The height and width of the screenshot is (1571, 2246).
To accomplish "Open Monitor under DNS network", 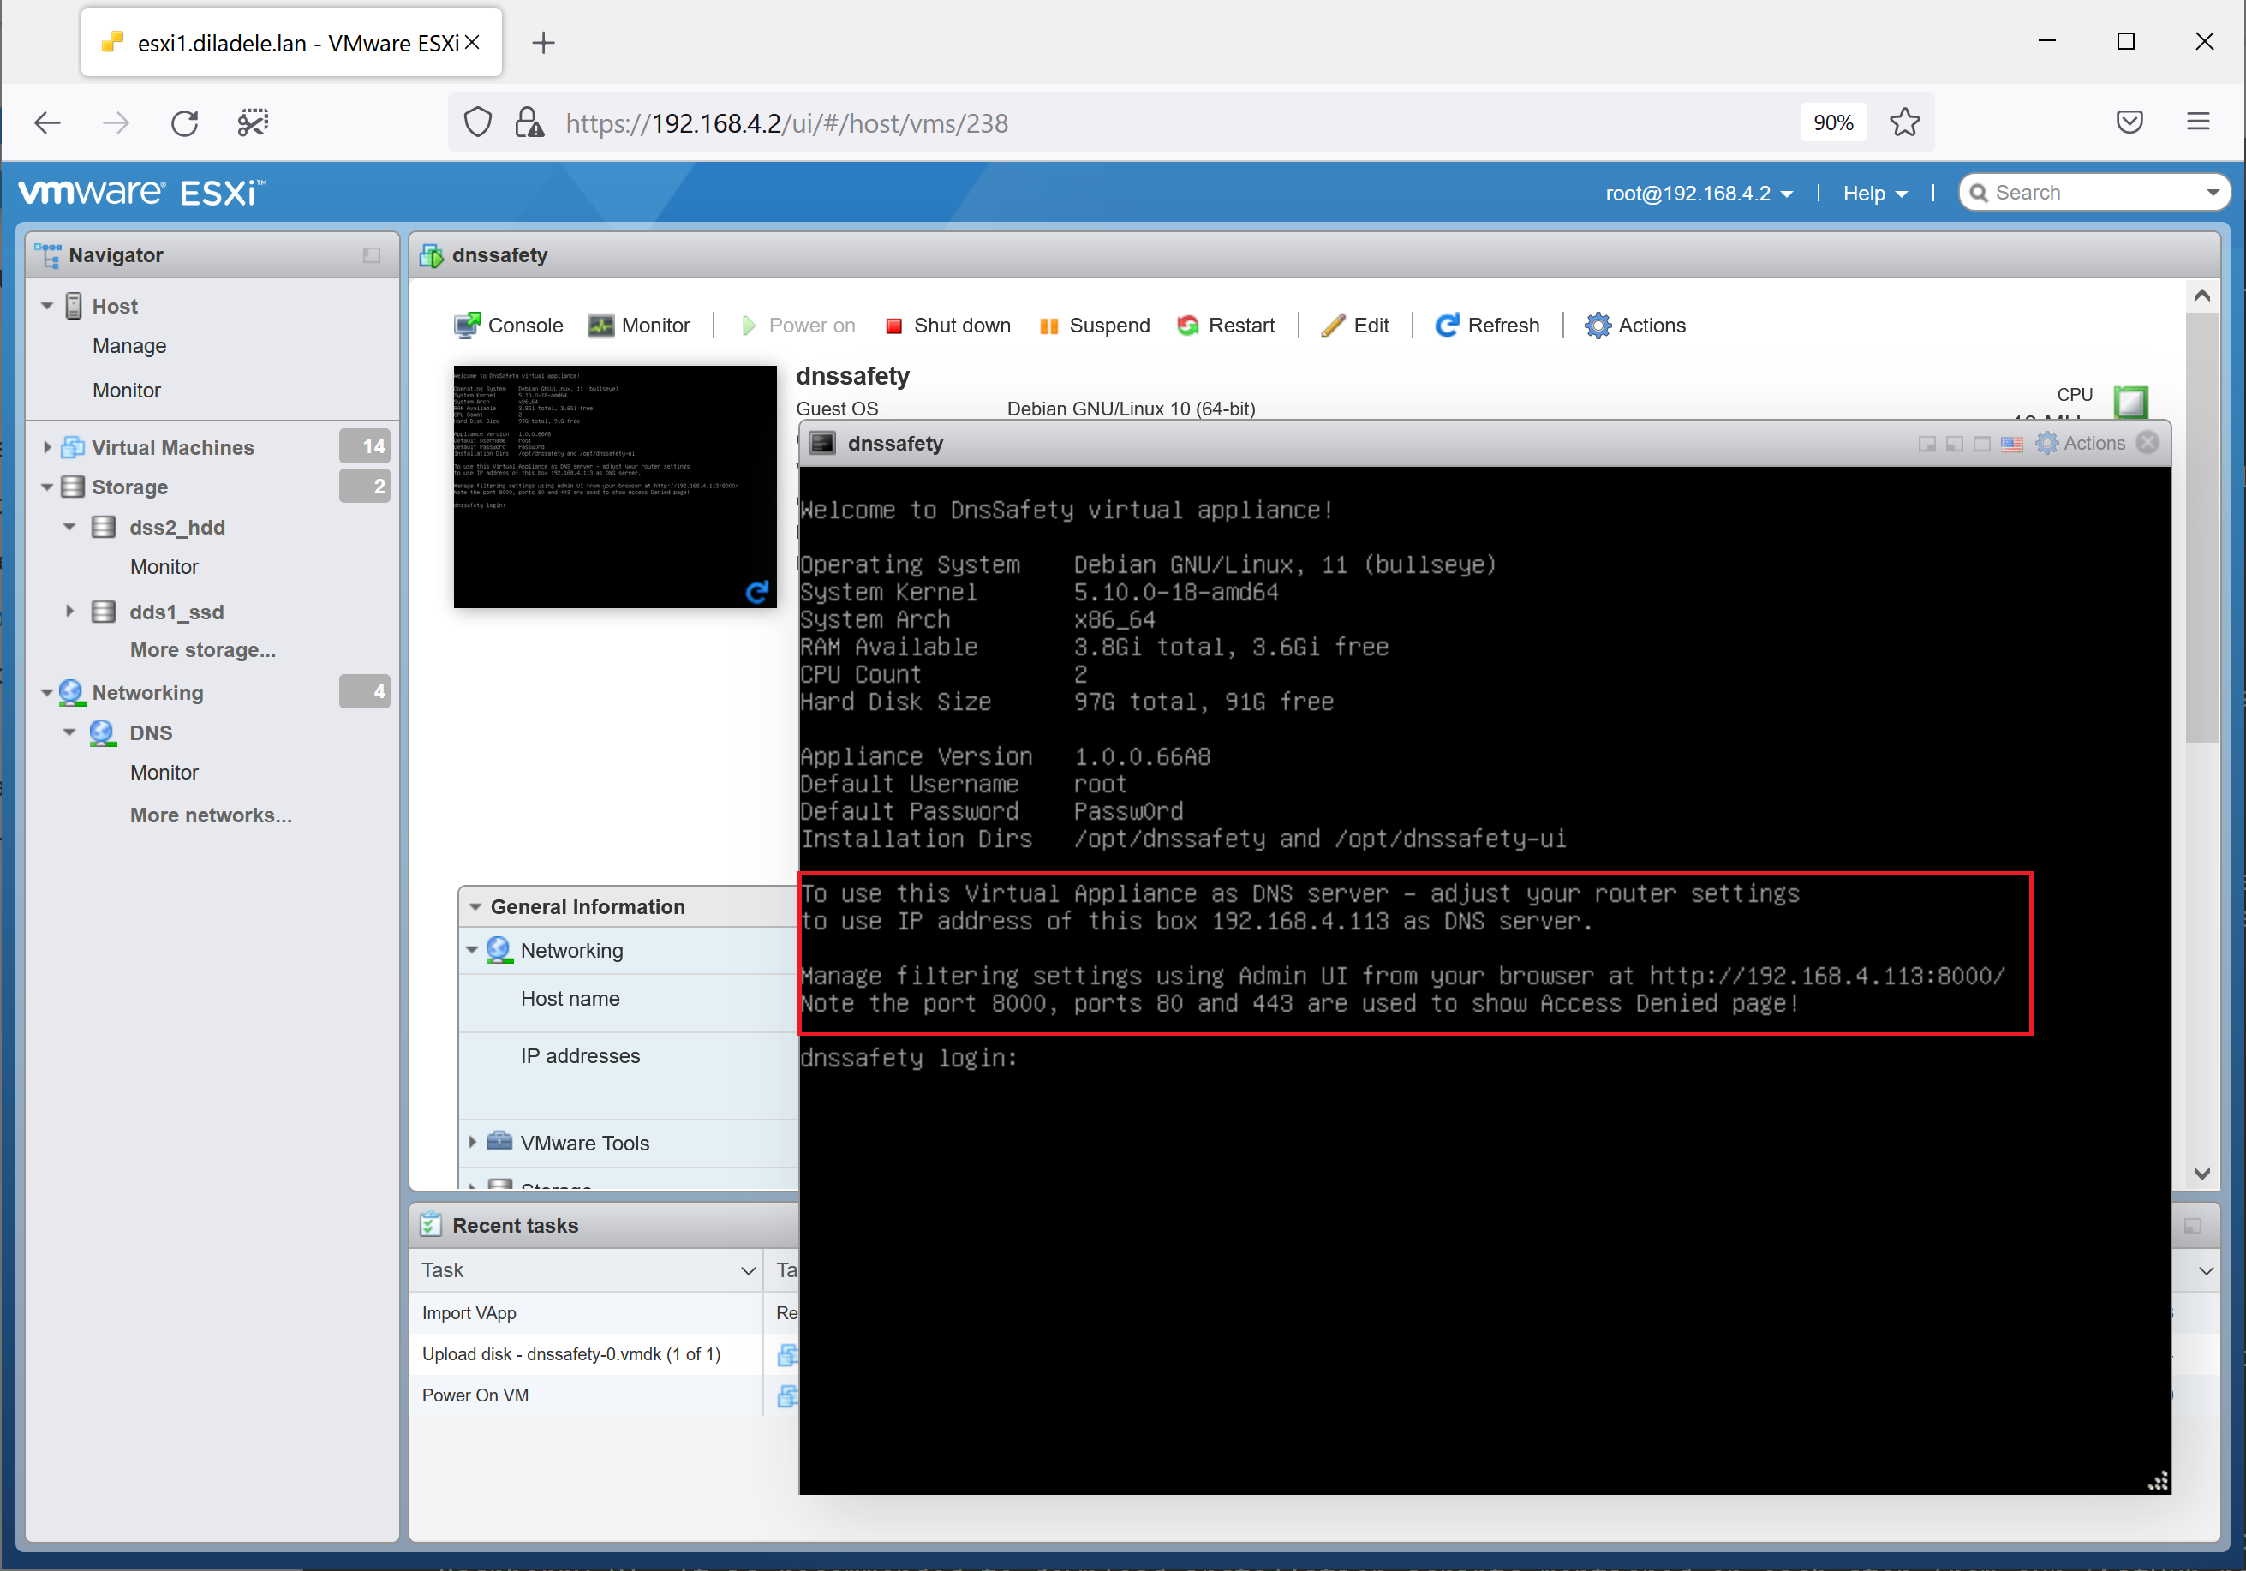I will (x=164, y=773).
